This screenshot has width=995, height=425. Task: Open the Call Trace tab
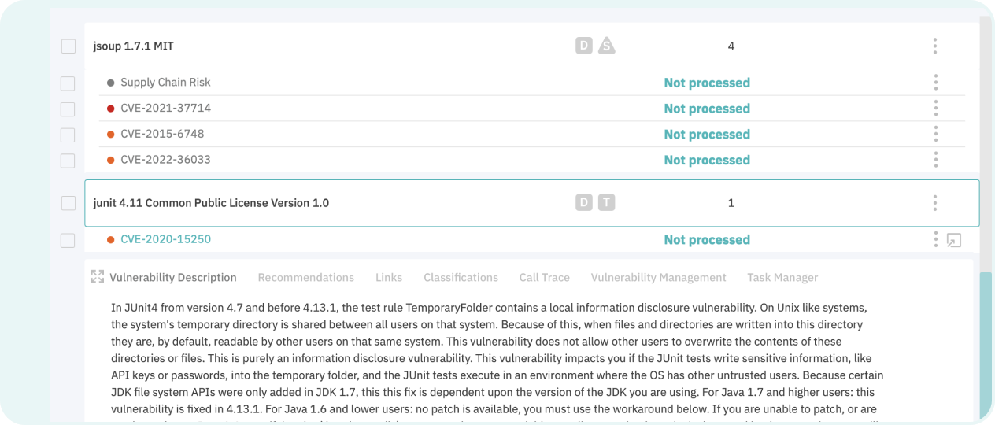click(545, 277)
